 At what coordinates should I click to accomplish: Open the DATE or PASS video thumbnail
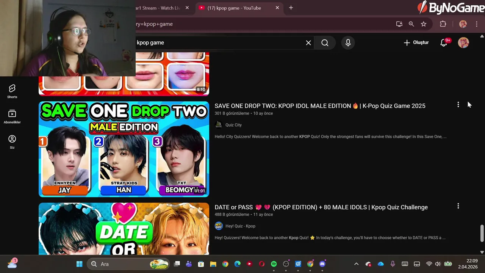tap(124, 229)
